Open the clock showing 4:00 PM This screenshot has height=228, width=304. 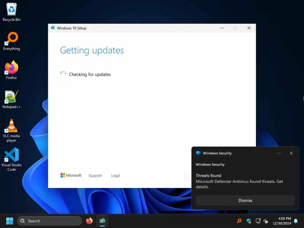click(282, 221)
